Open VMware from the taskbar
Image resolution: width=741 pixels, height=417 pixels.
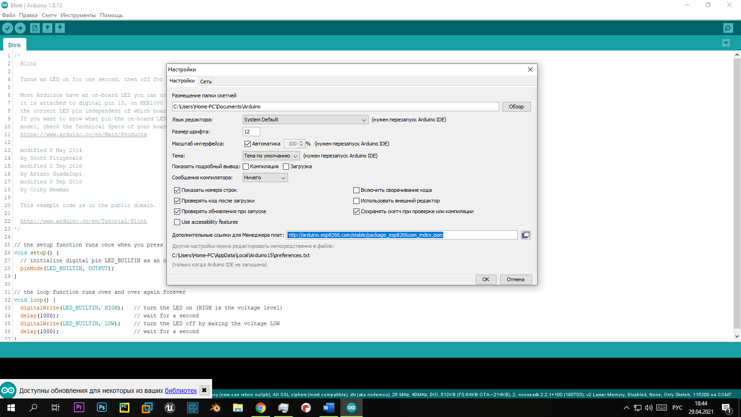147,408
